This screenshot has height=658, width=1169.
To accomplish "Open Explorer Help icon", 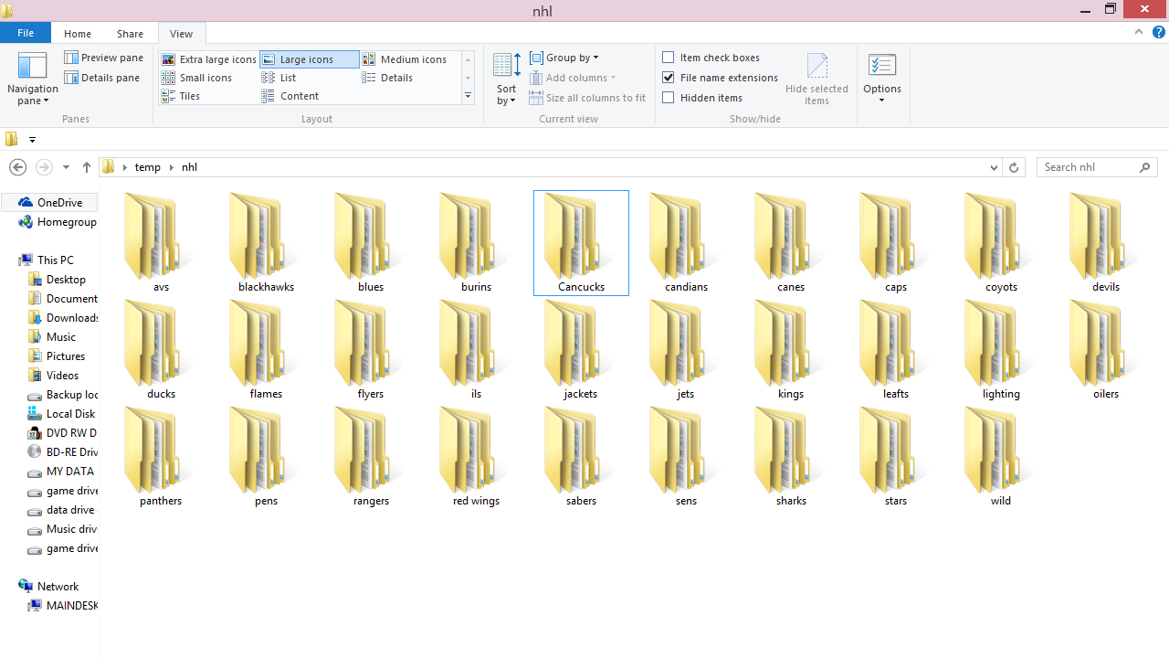I will coord(1159,32).
